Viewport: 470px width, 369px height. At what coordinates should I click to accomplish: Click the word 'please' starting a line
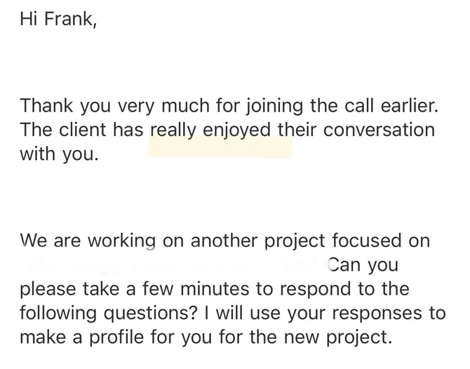[x=48, y=289]
